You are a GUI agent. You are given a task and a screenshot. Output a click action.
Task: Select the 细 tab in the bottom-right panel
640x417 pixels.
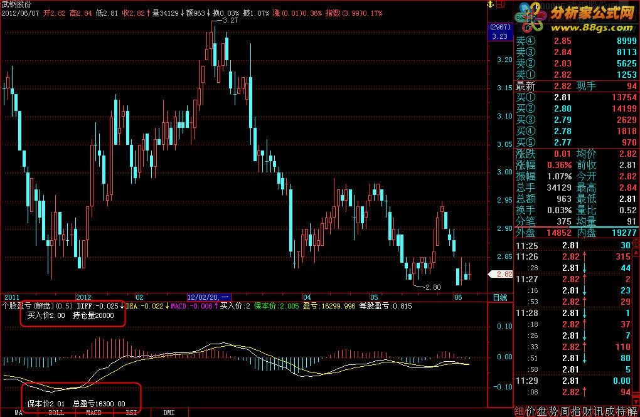(519, 411)
